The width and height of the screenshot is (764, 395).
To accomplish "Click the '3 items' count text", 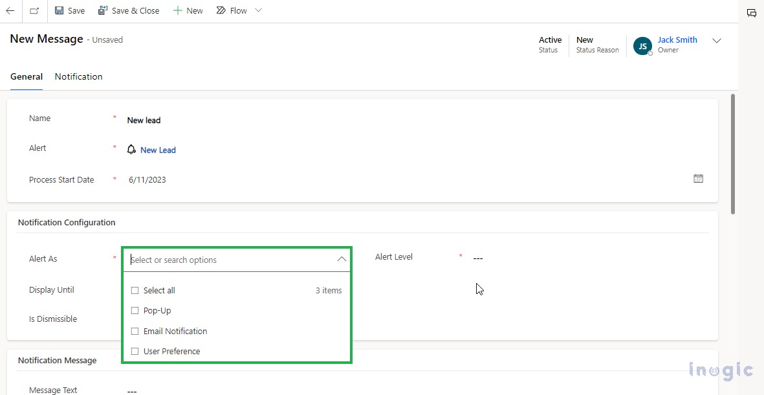I will (329, 291).
